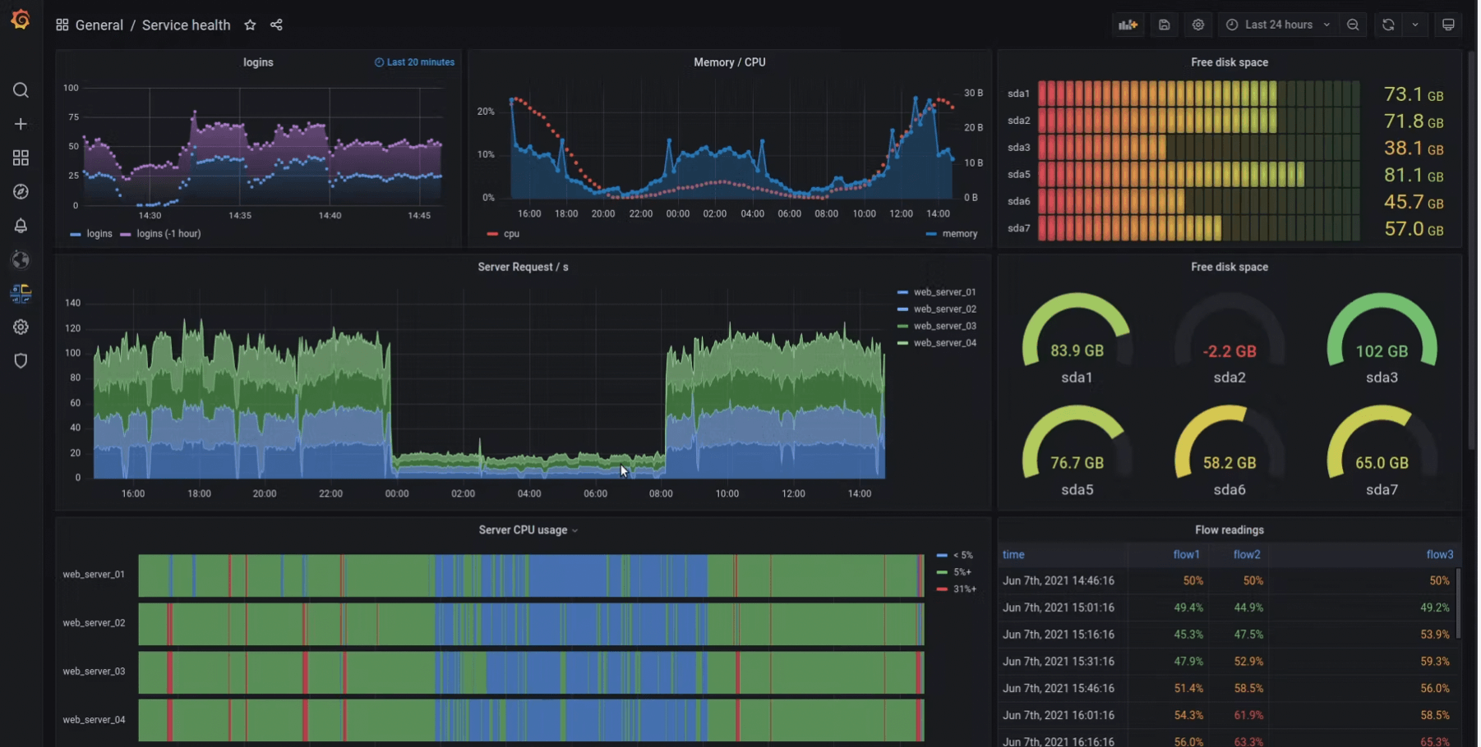Open the General breadcrumb link

tap(99, 25)
